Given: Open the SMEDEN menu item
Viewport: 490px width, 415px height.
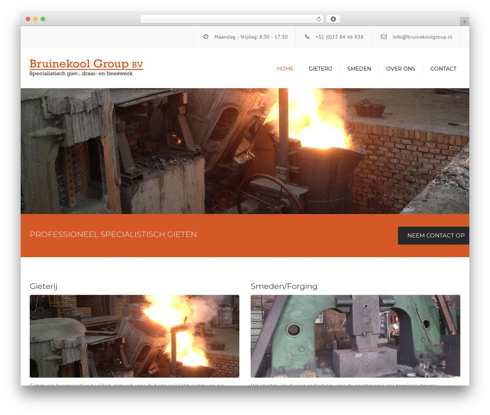Looking at the screenshot, I should 359,69.
